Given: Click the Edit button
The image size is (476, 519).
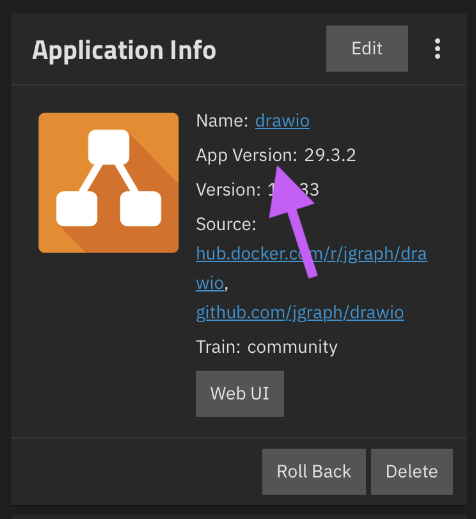Looking at the screenshot, I should click(x=367, y=49).
